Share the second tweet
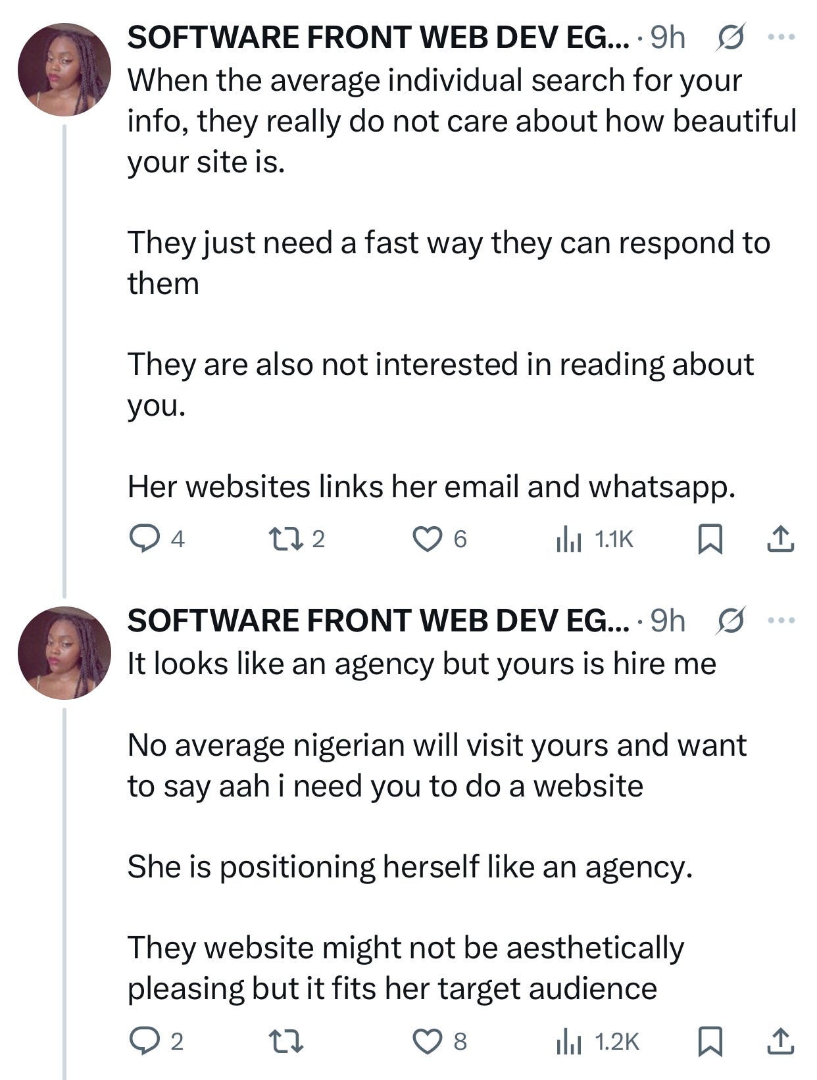The width and height of the screenshot is (817, 1080). 781,1041
